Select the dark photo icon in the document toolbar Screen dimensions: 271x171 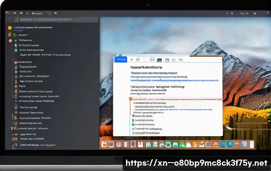[x=159, y=60]
